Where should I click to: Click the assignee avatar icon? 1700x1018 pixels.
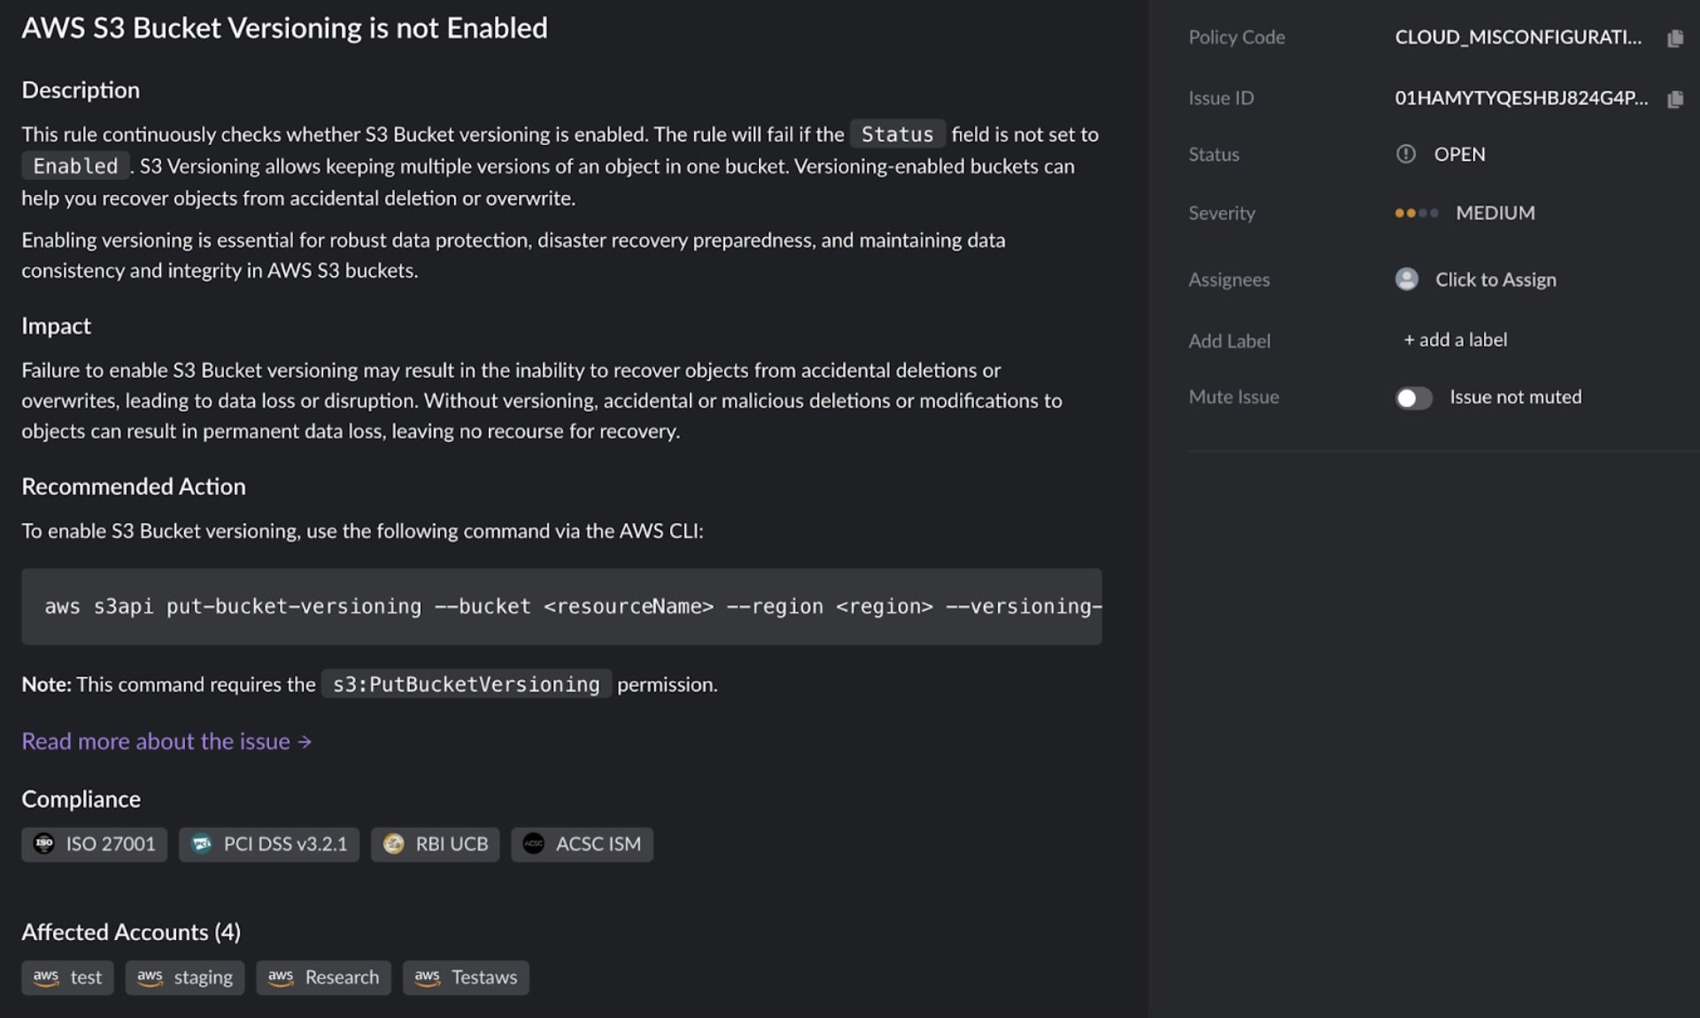click(1406, 280)
